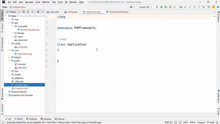Click Expand All icon in Project panel

tap(28, 12)
